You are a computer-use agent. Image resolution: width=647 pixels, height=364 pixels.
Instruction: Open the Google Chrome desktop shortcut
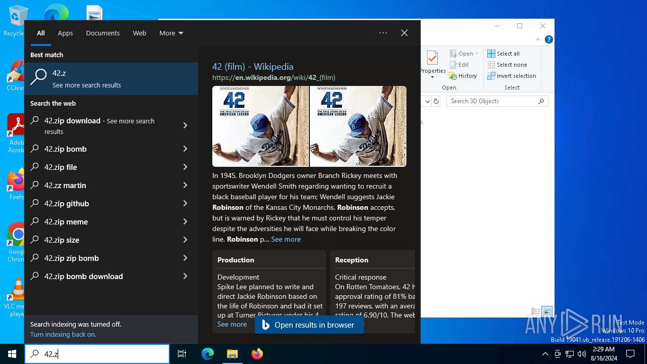[x=16, y=242]
